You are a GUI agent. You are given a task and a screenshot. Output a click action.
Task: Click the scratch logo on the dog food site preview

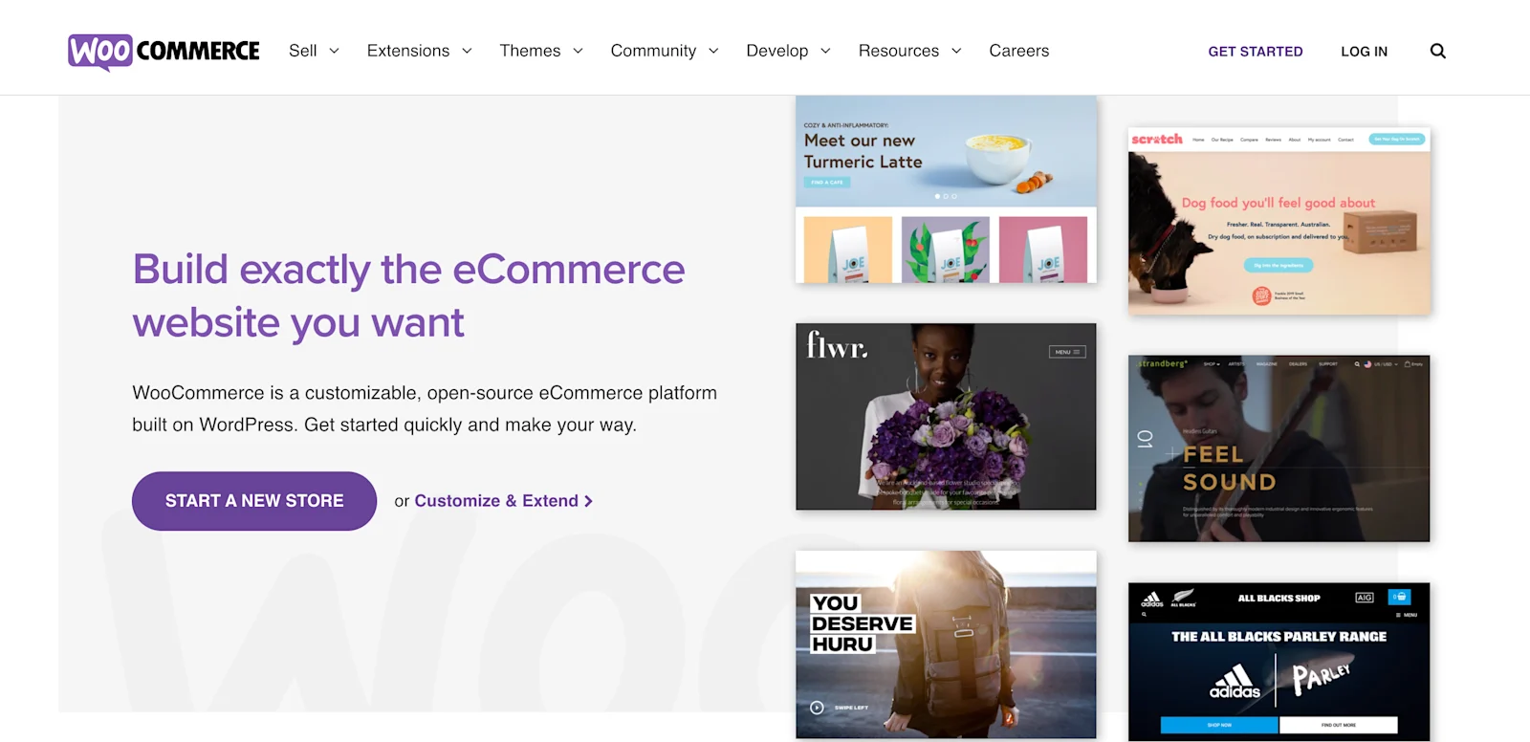click(1158, 140)
